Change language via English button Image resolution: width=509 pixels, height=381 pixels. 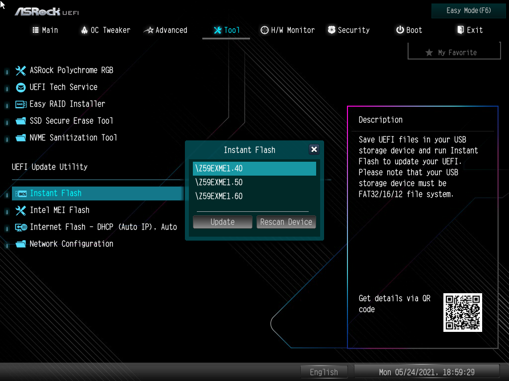(324, 372)
